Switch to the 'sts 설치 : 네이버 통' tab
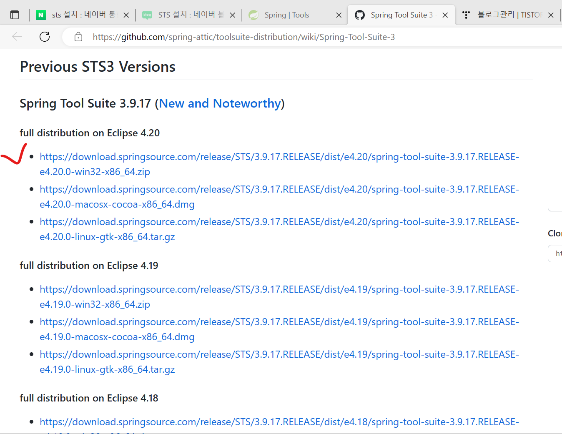Image resolution: width=562 pixels, height=434 pixels. tap(82, 15)
